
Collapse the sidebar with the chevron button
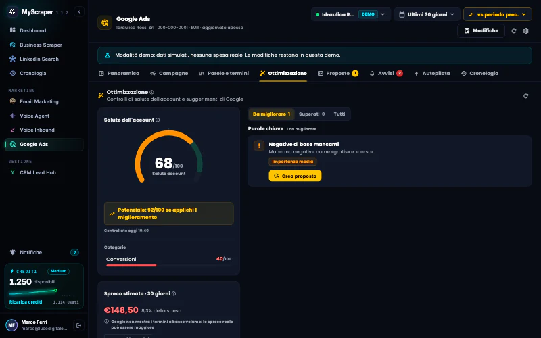79,11
